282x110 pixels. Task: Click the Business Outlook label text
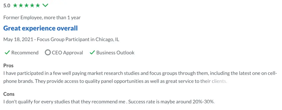(x=115, y=53)
